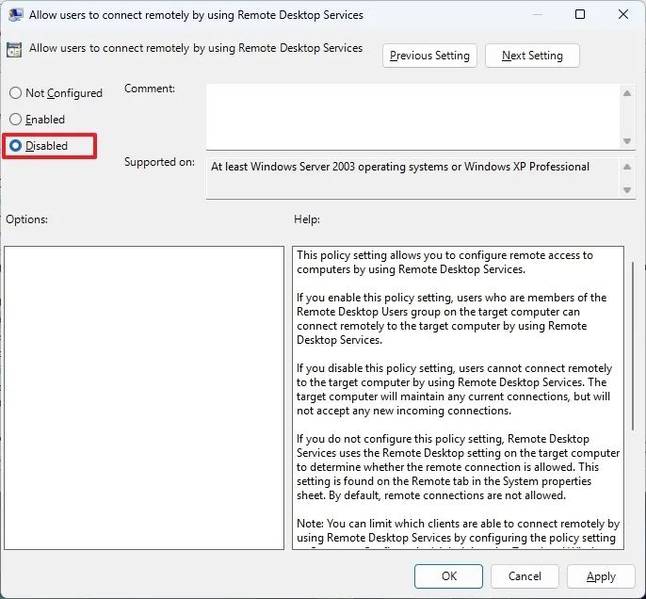
Task: Go to Next Setting
Action: coord(532,56)
